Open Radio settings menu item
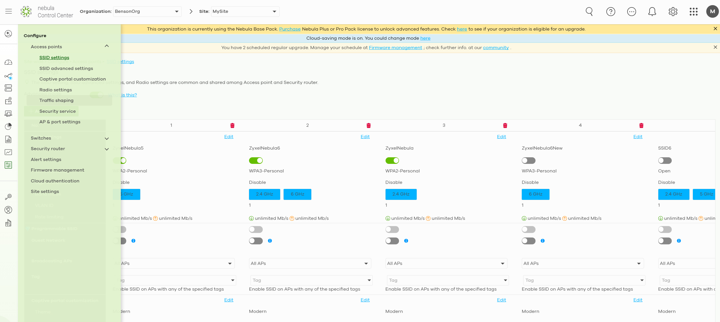This screenshot has height=322, width=720. [x=56, y=90]
